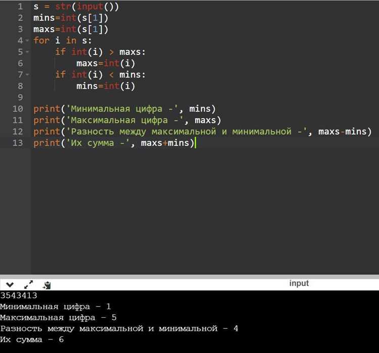Fold the for loop at line 4

pyautogui.click(x=27, y=40)
